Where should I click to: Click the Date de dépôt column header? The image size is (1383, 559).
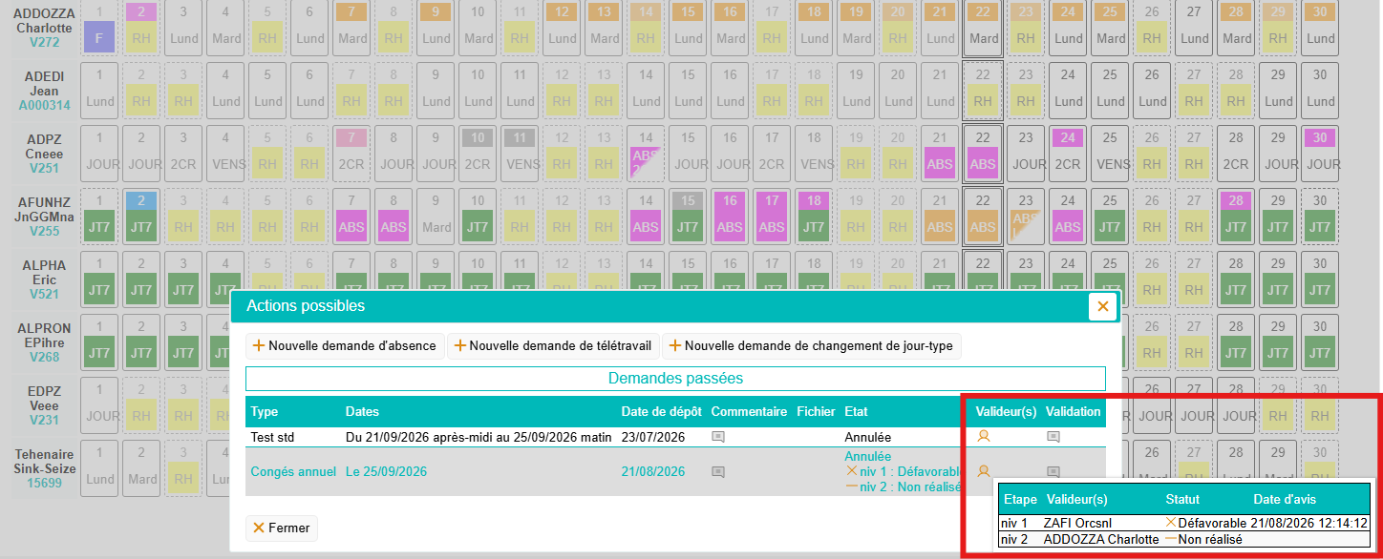pos(661,411)
